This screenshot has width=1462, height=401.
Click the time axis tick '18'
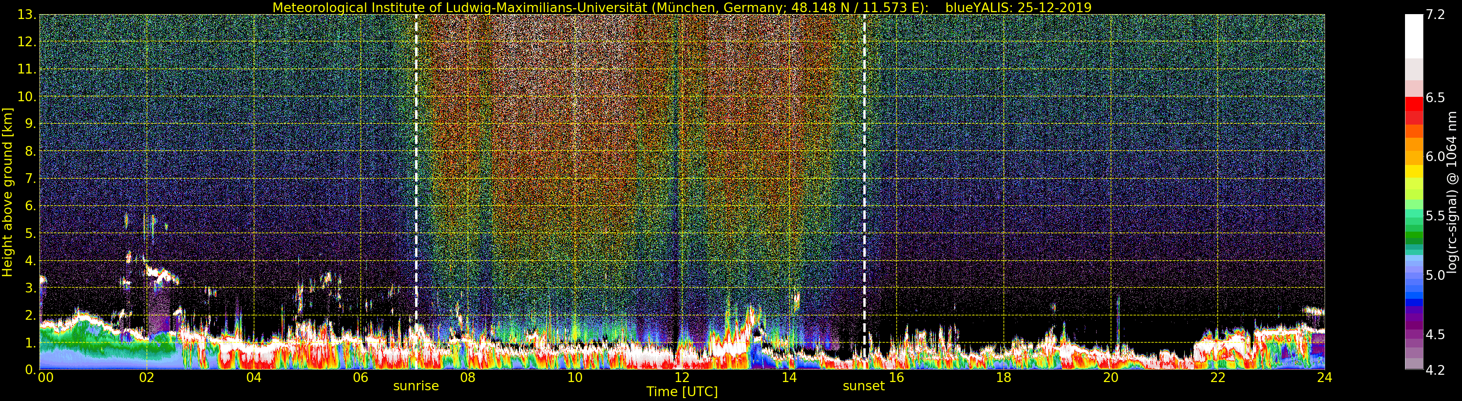tap(1004, 377)
